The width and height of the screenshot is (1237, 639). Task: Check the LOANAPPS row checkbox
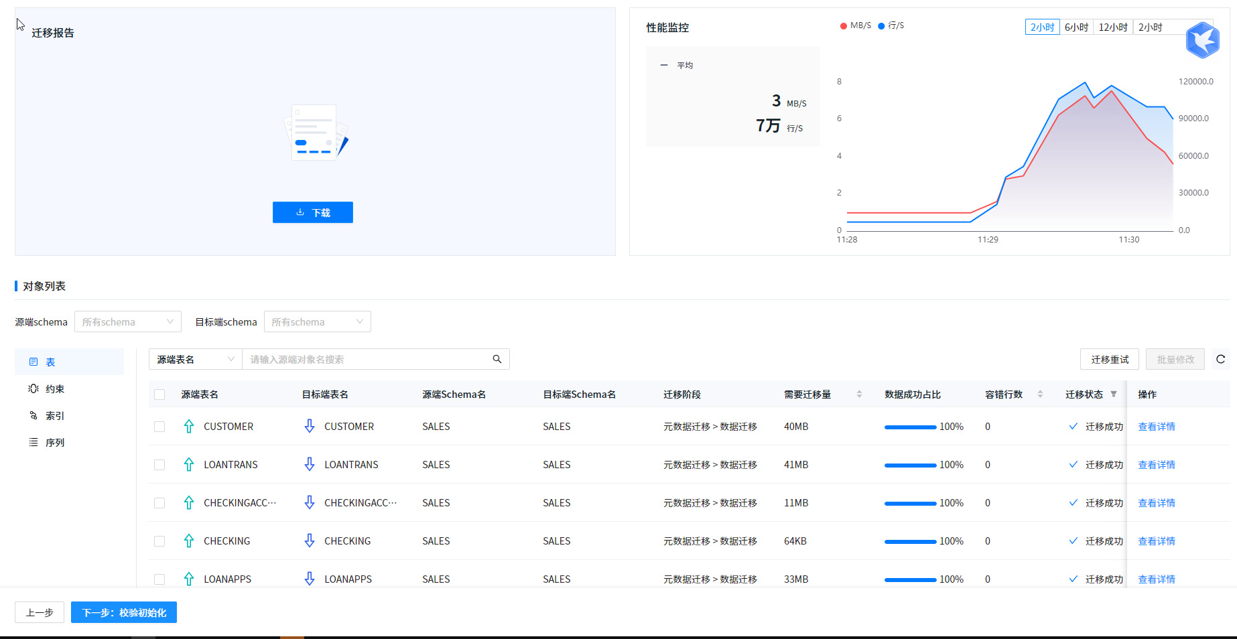click(159, 579)
